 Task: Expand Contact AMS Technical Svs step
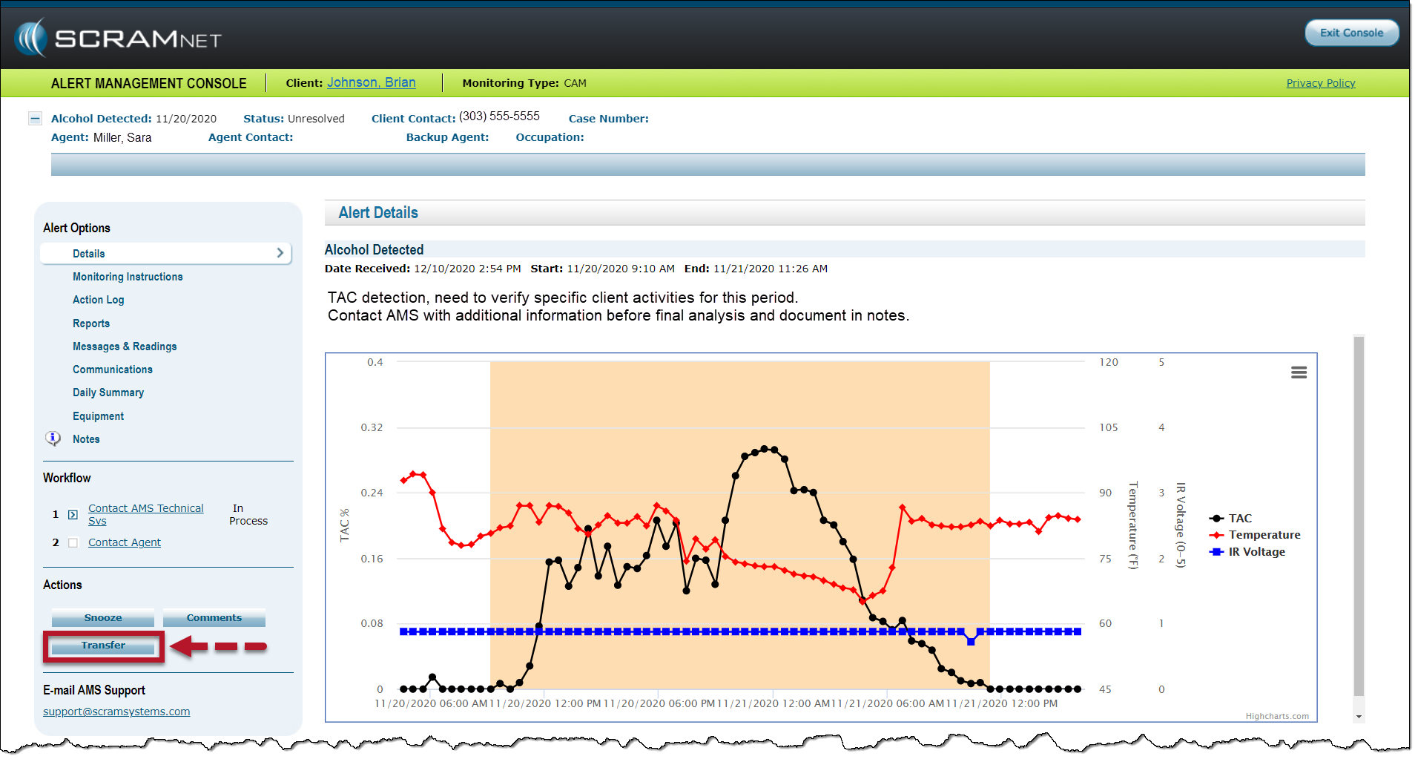pos(73,514)
